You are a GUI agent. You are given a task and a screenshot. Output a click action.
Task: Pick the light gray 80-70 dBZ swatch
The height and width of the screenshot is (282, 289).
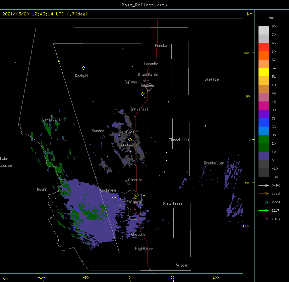click(x=264, y=30)
